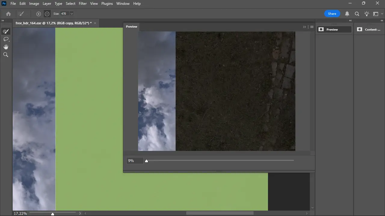Open the Layer menu
The width and height of the screenshot is (385, 216).
(x=47, y=4)
